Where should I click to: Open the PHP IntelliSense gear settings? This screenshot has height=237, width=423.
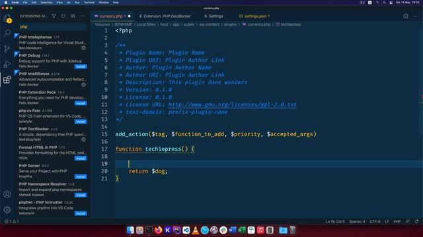tap(84, 84)
